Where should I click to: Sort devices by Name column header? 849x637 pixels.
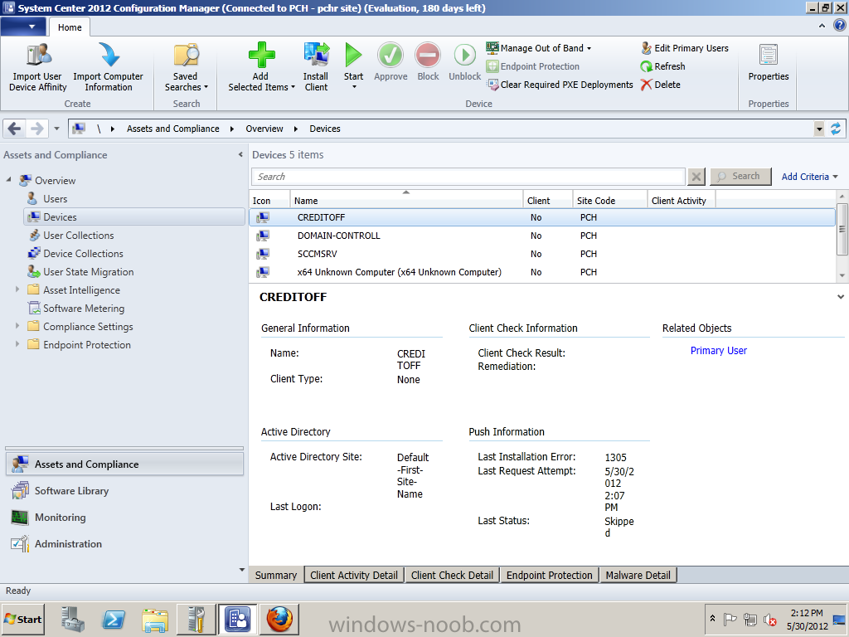coord(406,201)
